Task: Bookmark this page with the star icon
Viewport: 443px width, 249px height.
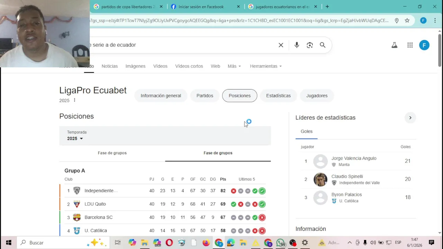Action: click(x=407, y=20)
